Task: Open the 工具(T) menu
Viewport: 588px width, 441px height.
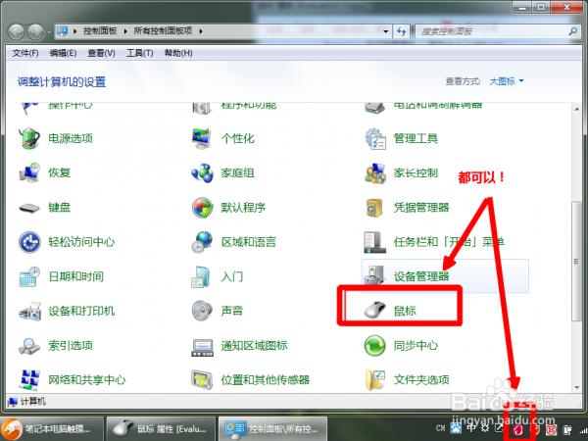Action: click(139, 53)
